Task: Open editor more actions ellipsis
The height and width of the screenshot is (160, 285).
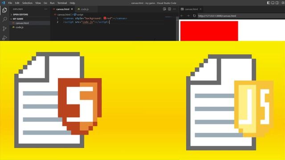Action: click(175, 9)
